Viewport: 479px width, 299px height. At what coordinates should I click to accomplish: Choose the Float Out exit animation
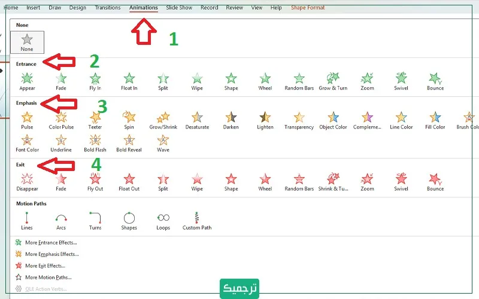pyautogui.click(x=129, y=182)
